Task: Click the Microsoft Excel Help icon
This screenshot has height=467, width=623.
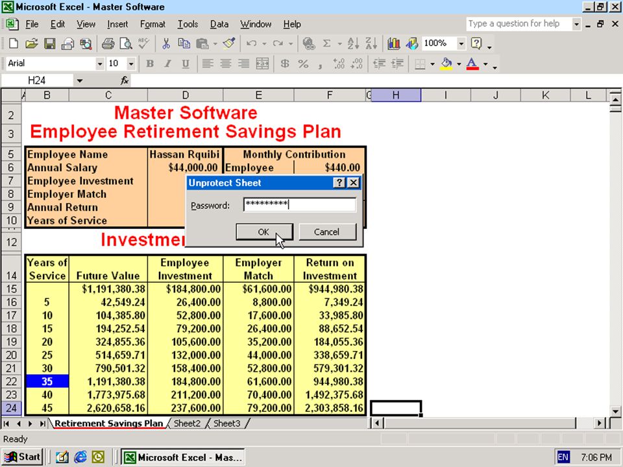Action: 476,43
